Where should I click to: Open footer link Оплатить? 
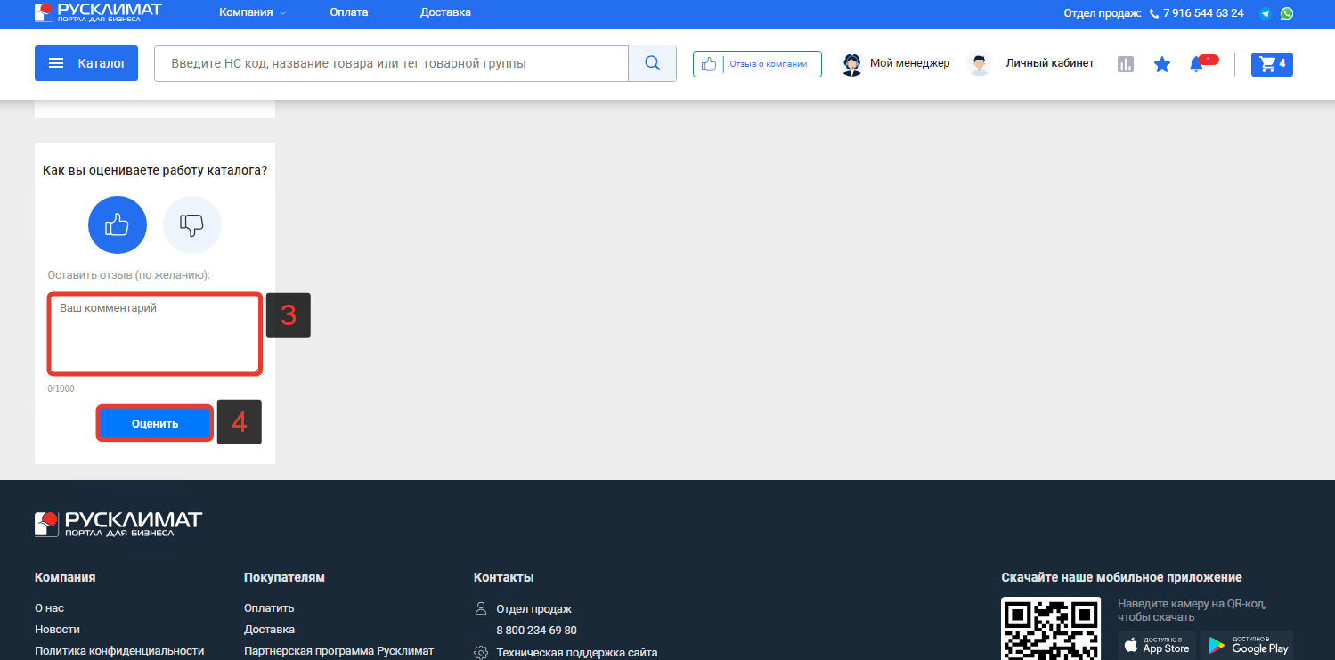pyautogui.click(x=269, y=608)
